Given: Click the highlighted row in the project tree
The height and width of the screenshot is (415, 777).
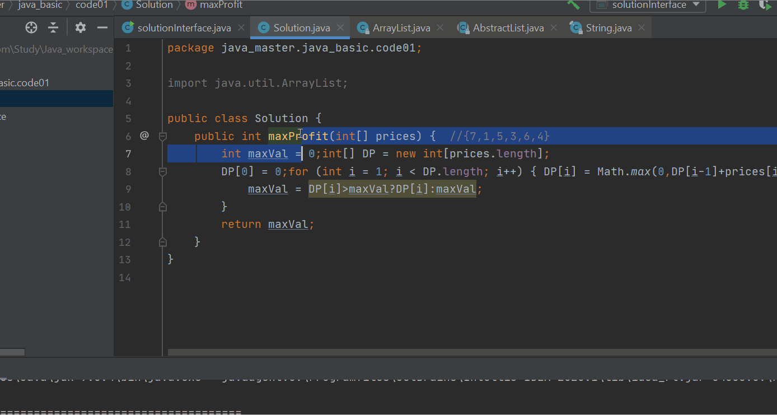Looking at the screenshot, I should 57,99.
